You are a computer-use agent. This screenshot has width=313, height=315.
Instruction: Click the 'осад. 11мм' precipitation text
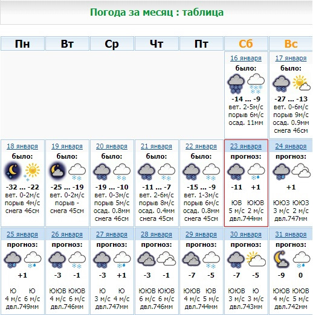[246, 122]
